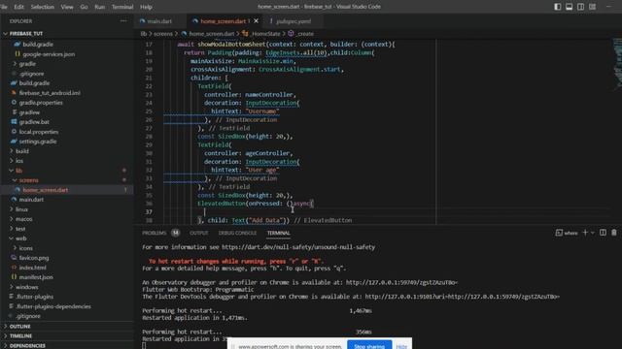Open the View menu
Screen dimensions: 622x349
tap(67, 7)
